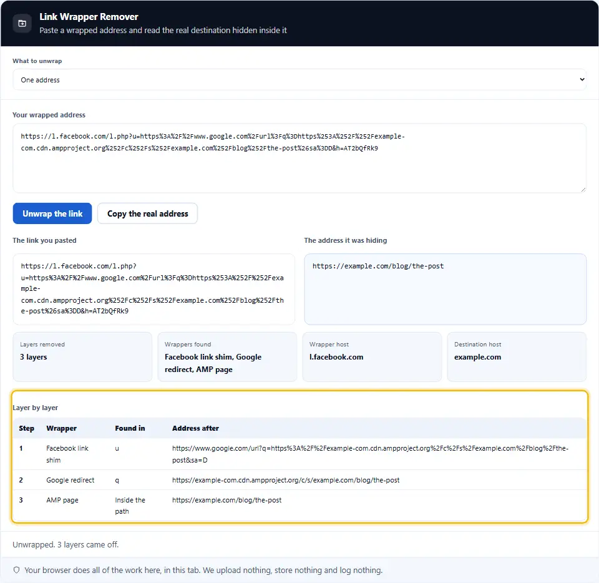The height and width of the screenshot is (583, 599).
Task: Click 'Unwrapped. 3 layers came off.' status
Action: [x=66, y=544]
